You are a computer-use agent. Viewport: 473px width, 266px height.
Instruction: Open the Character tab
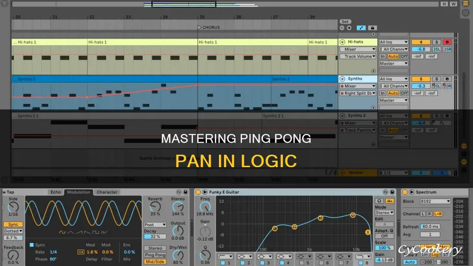[107, 192]
